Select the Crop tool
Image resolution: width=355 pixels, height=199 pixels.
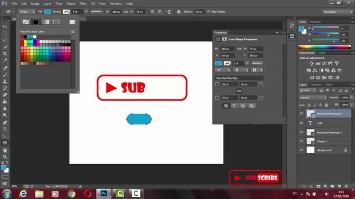click(5, 54)
